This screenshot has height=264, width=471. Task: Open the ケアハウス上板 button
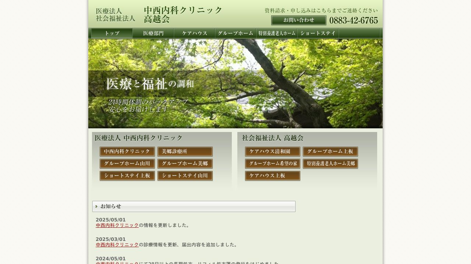coord(272,176)
